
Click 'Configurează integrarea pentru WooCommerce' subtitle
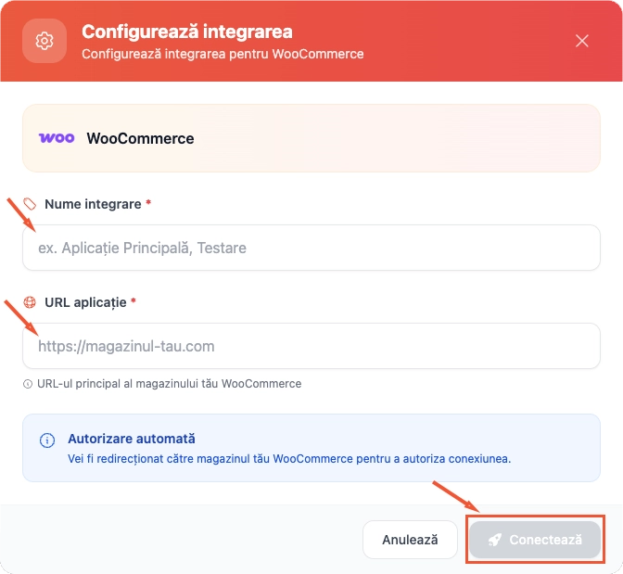222,54
